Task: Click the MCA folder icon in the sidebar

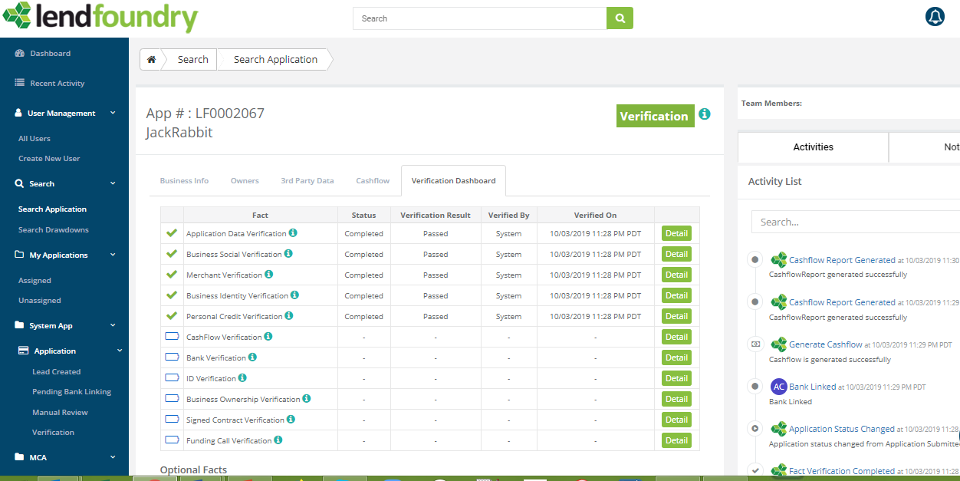Action: pyautogui.click(x=17, y=457)
